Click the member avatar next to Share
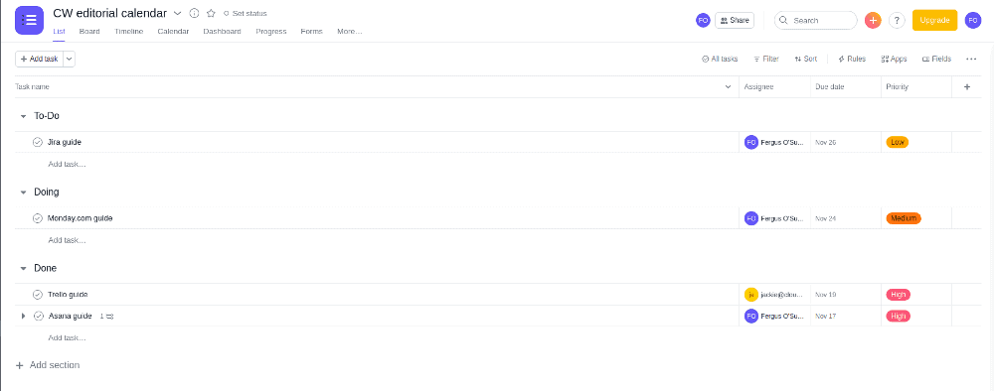Screen dimensions: 994x391 (703, 20)
